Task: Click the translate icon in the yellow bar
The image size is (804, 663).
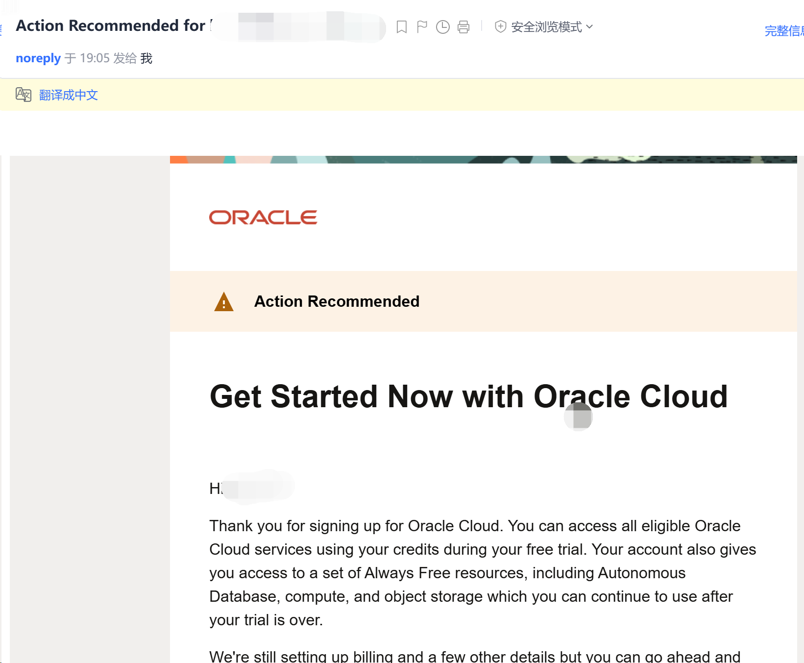Action: 24,95
